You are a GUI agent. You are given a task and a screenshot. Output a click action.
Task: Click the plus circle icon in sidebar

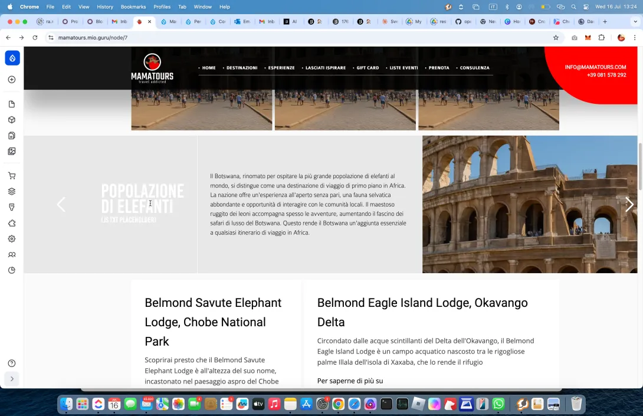(x=12, y=80)
